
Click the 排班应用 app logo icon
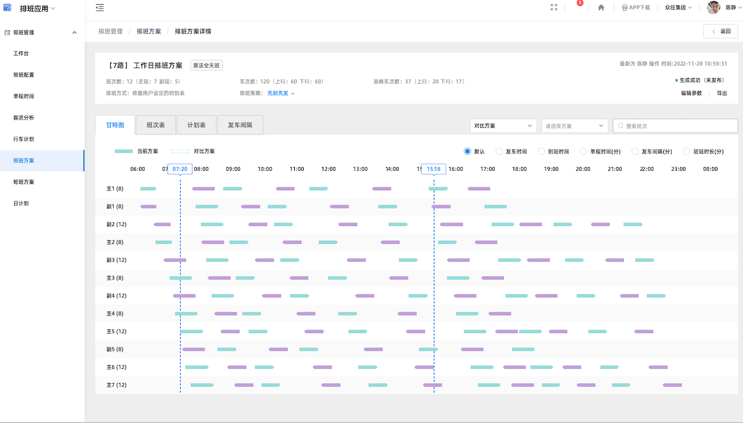coord(8,8)
